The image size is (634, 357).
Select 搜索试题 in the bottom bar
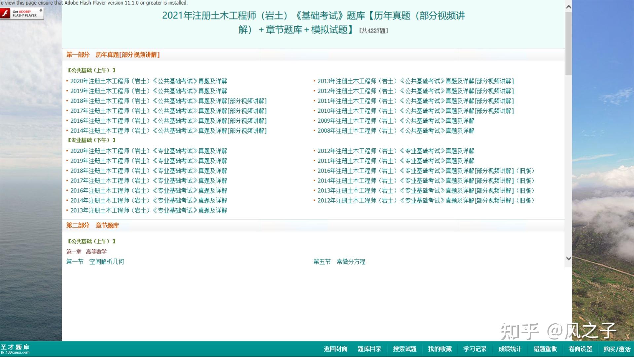coord(405,349)
